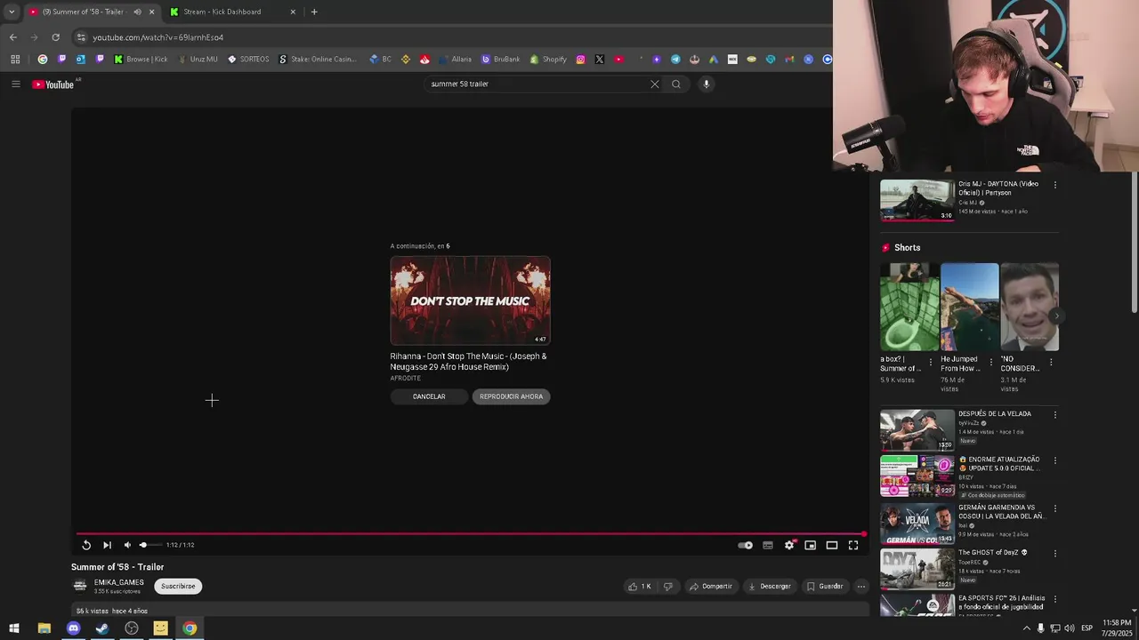Open Stake: Online Casino bookmark
Viewport: 1139px width, 640px height.
point(318,60)
